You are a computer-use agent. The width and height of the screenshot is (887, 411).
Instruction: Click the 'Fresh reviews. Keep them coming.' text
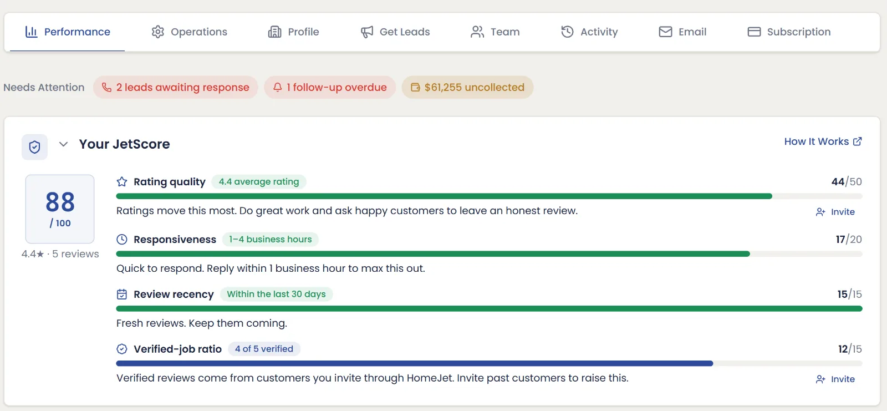202,323
